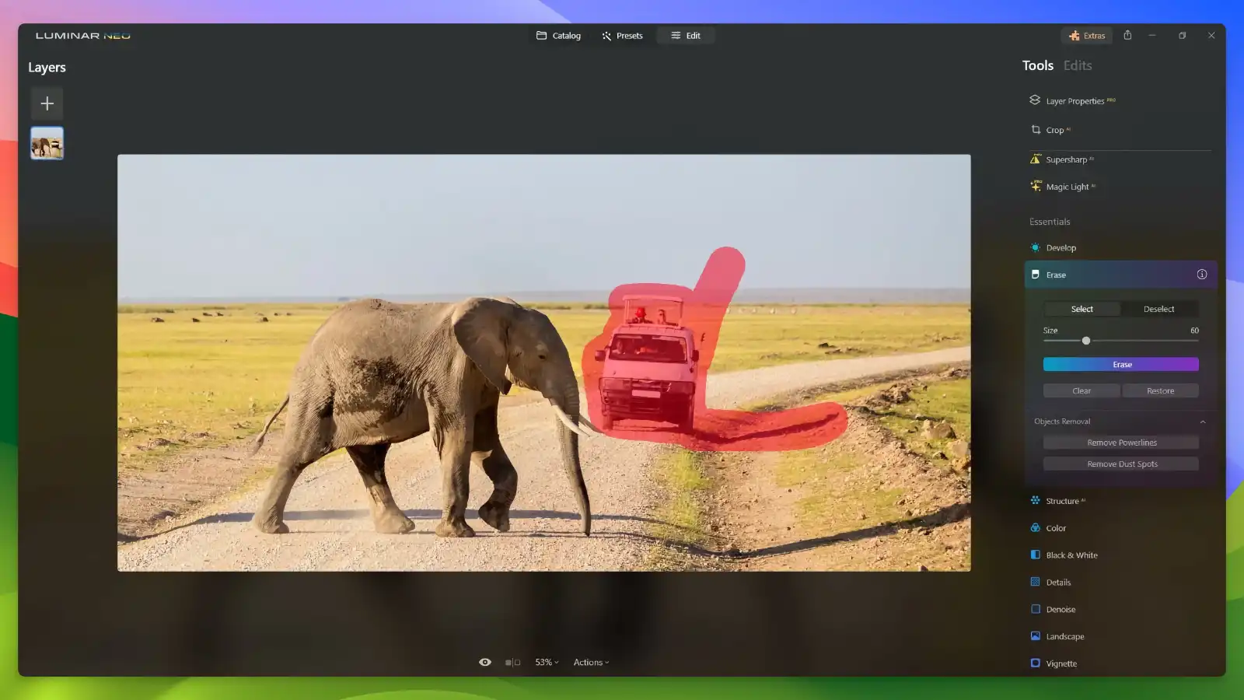Switch to the Edits tab

pyautogui.click(x=1077, y=65)
